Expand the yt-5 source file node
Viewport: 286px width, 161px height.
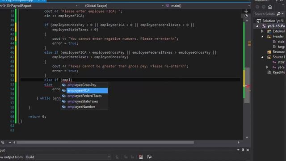click(267, 67)
